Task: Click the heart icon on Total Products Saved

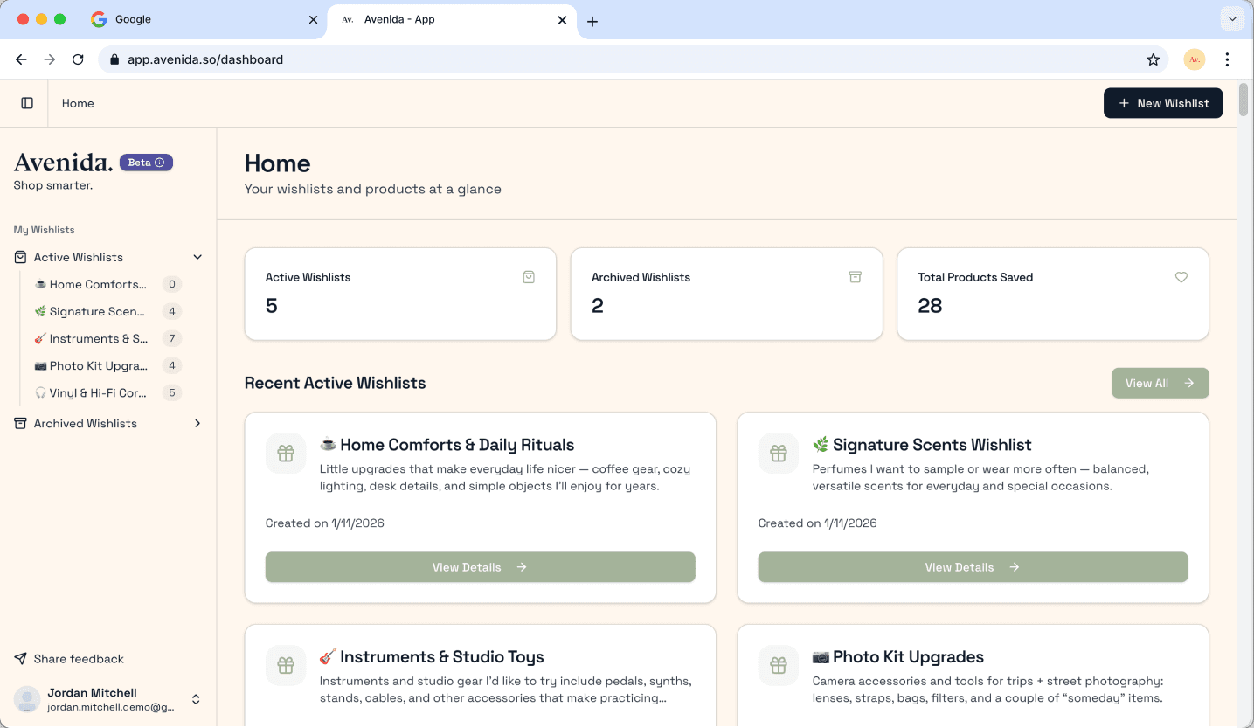Action: point(1181,277)
